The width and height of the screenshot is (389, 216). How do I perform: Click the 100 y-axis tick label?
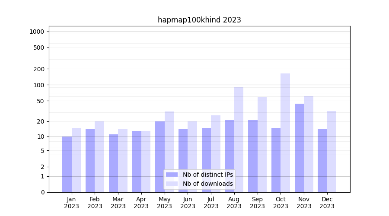38,85
